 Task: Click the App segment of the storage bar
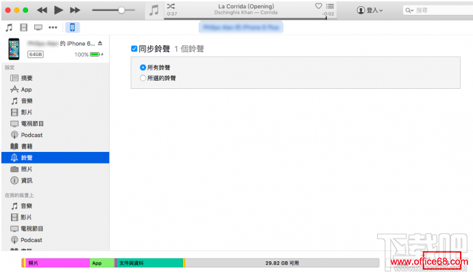102,263
